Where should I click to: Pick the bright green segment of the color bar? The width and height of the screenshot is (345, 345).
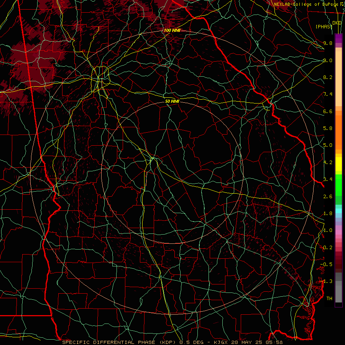[338, 185]
